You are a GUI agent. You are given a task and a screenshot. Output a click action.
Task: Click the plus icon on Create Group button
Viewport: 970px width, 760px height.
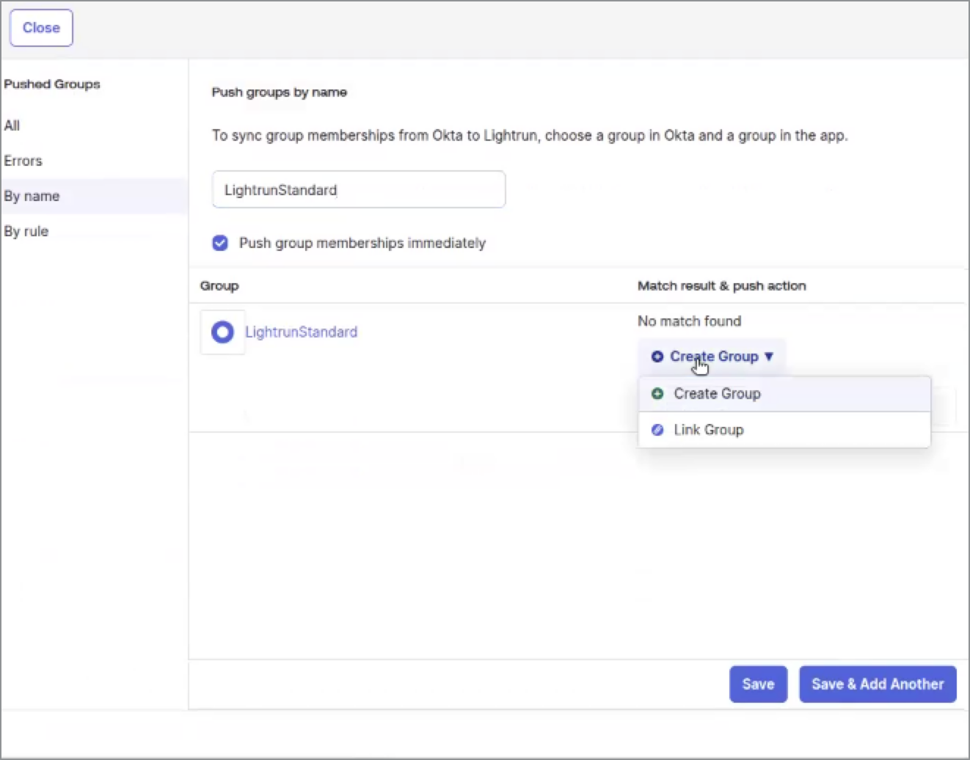click(657, 357)
